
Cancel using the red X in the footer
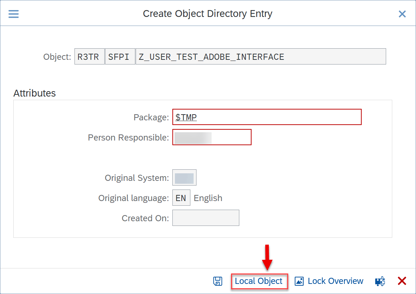402,281
